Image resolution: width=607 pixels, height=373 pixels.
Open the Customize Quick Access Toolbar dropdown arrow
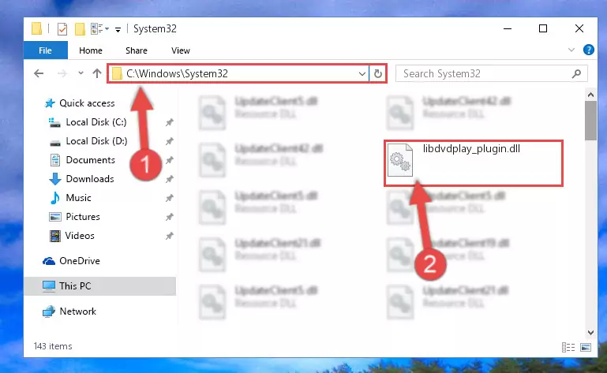[x=118, y=29]
